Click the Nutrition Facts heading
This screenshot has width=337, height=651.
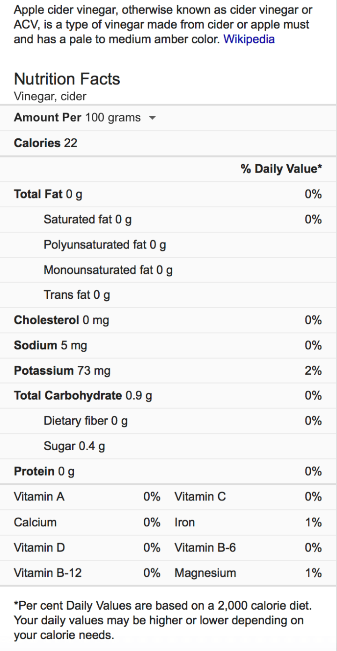(67, 79)
